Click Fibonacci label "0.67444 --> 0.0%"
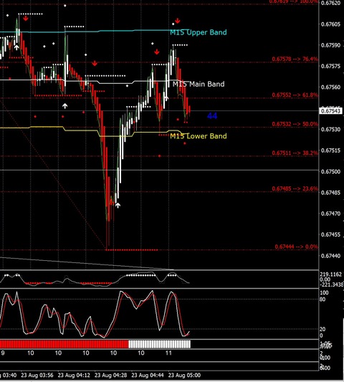The width and height of the screenshot is (344, 382). tap(296, 247)
